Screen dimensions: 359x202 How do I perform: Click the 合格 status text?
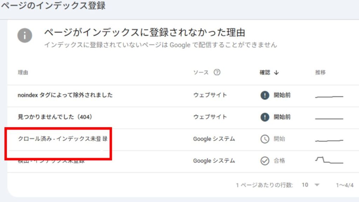[x=279, y=161]
